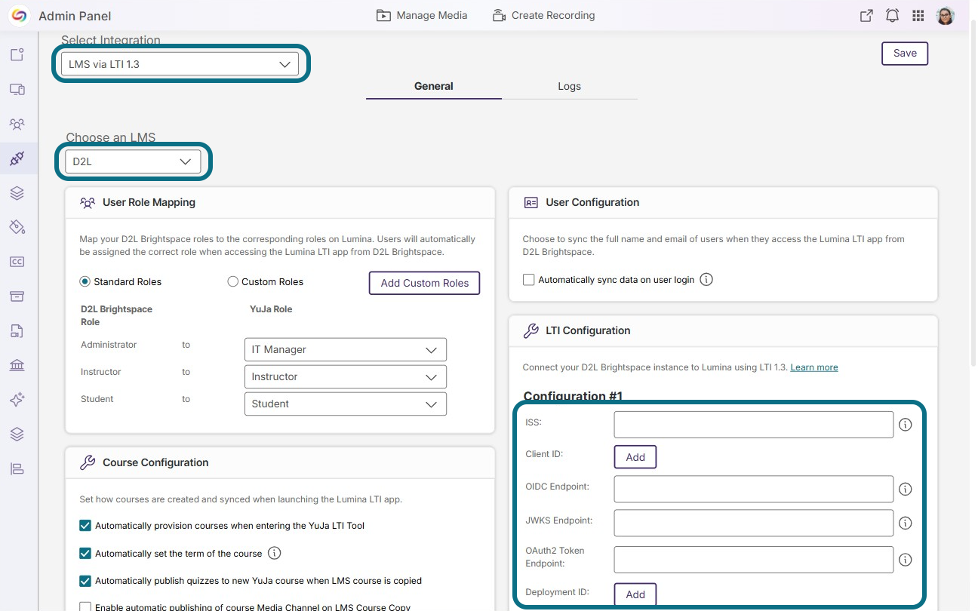Image resolution: width=978 pixels, height=611 pixels.
Task: Uncheck Automatically publish quizzes checkbox
Action: [x=85, y=581]
